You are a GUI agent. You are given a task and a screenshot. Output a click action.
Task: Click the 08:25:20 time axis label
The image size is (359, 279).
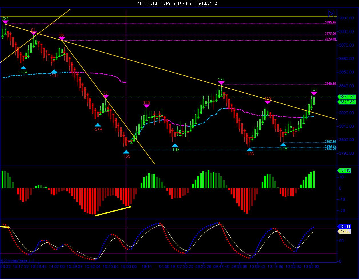(x=203, y=266)
